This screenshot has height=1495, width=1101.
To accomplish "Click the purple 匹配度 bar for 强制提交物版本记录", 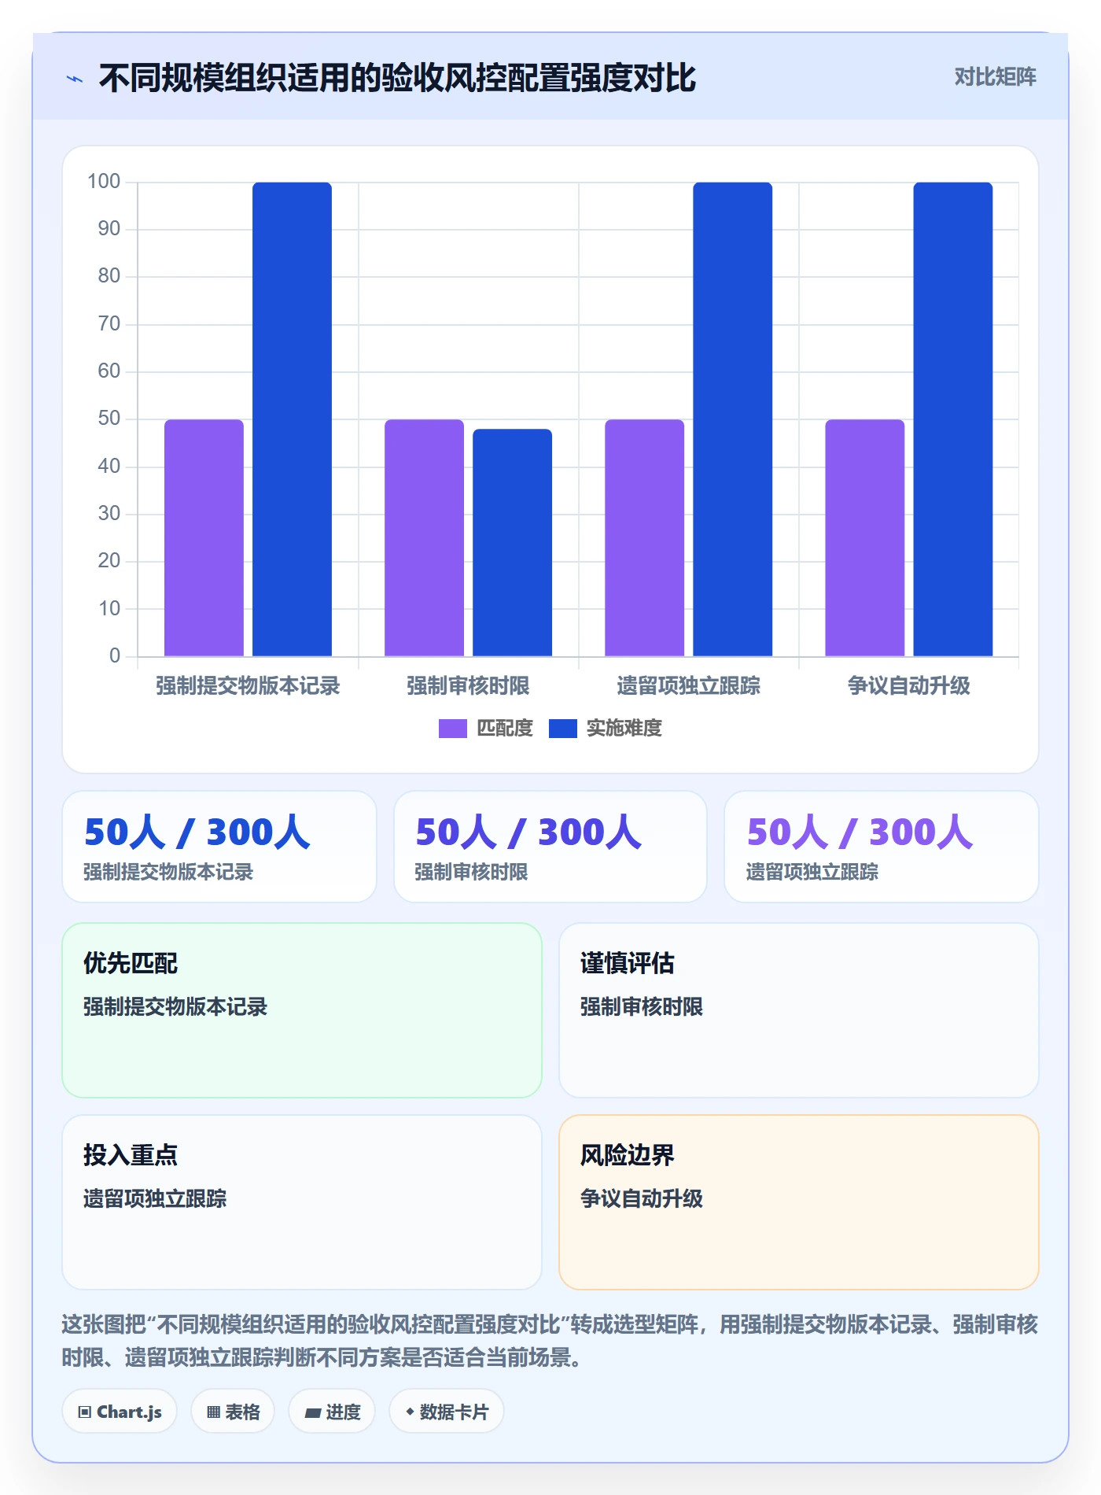I will tap(204, 537).
